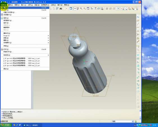Open the 智能 selection filter dropdown
The image size is (158, 127).
(133, 121)
